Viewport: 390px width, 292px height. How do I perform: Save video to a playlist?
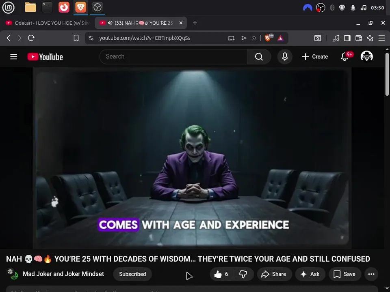(x=344, y=274)
